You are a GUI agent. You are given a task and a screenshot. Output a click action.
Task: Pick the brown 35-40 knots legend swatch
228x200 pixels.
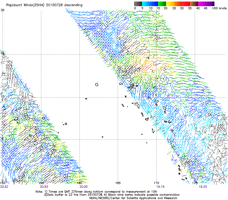(194, 4)
